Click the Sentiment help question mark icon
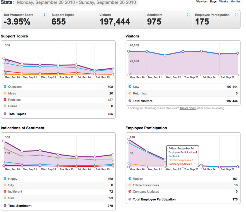Image resolution: width=246 pixels, height=212 pixels. click(187, 15)
